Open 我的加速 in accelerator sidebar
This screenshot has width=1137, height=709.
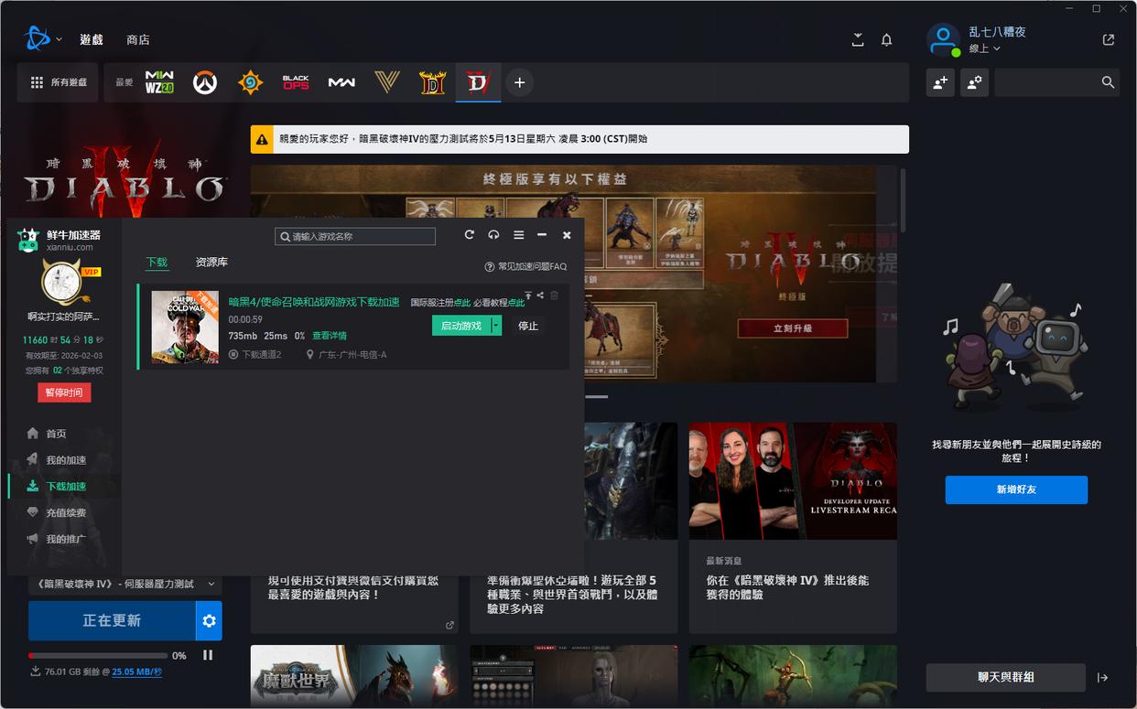[x=64, y=460]
